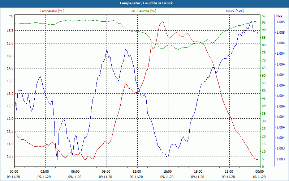
Task: Click the '14,5' temperature axis tick
Action: [x=10, y=56]
